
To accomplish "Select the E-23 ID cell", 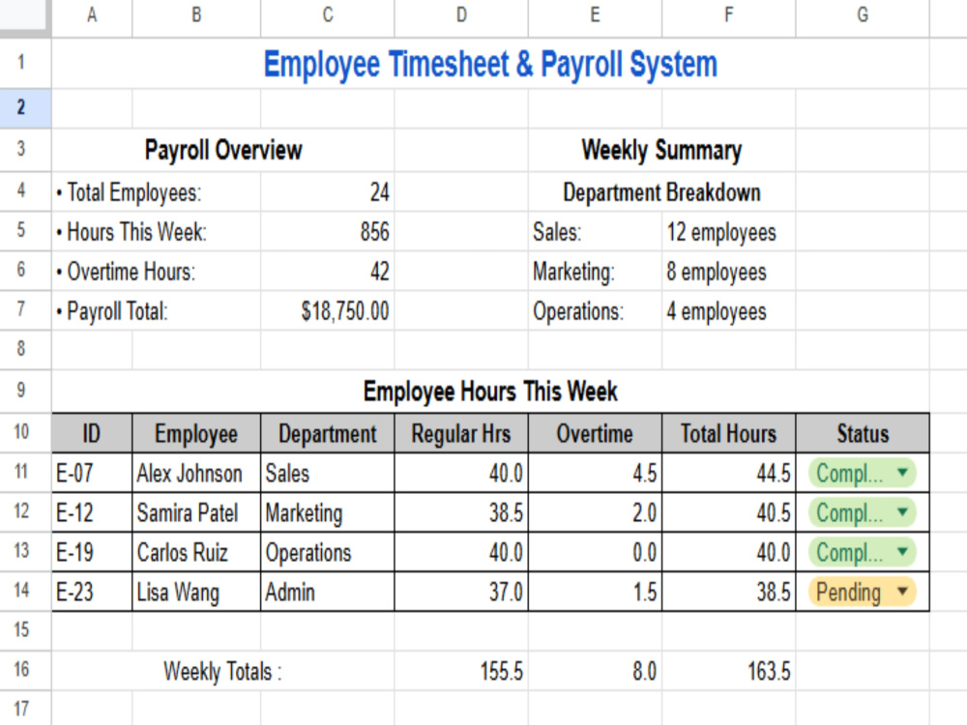I will coord(92,592).
